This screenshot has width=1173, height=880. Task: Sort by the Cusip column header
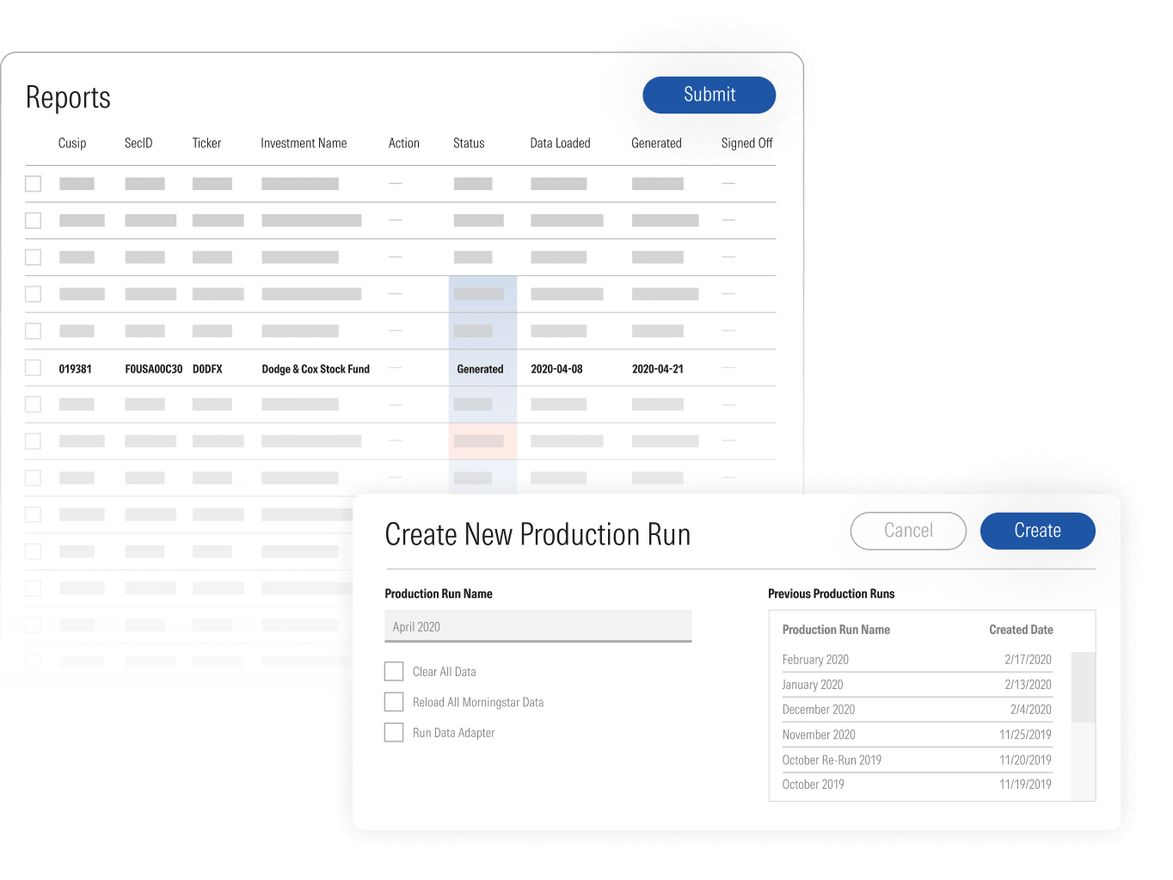pos(72,143)
